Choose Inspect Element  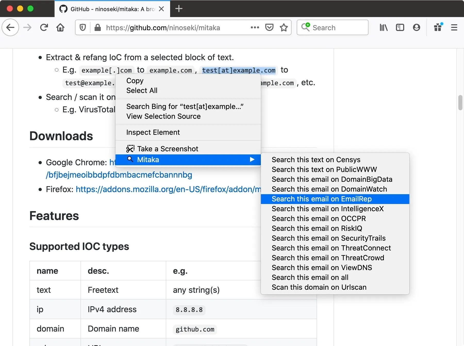pos(188,132)
